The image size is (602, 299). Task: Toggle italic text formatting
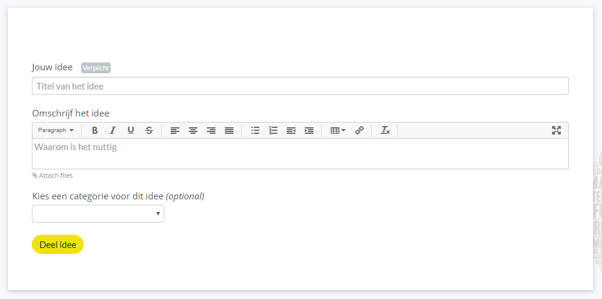click(x=112, y=130)
